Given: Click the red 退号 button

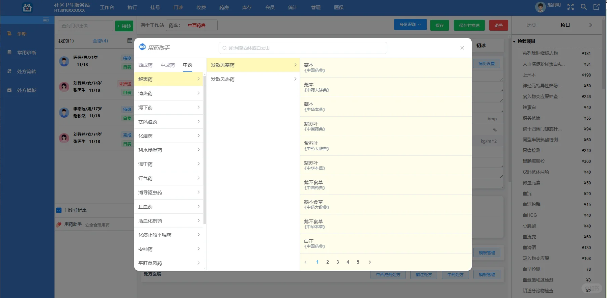Looking at the screenshot, I should point(499,25).
